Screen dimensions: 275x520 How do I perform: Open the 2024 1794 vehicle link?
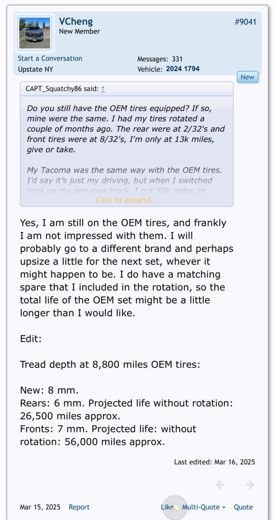click(x=183, y=69)
